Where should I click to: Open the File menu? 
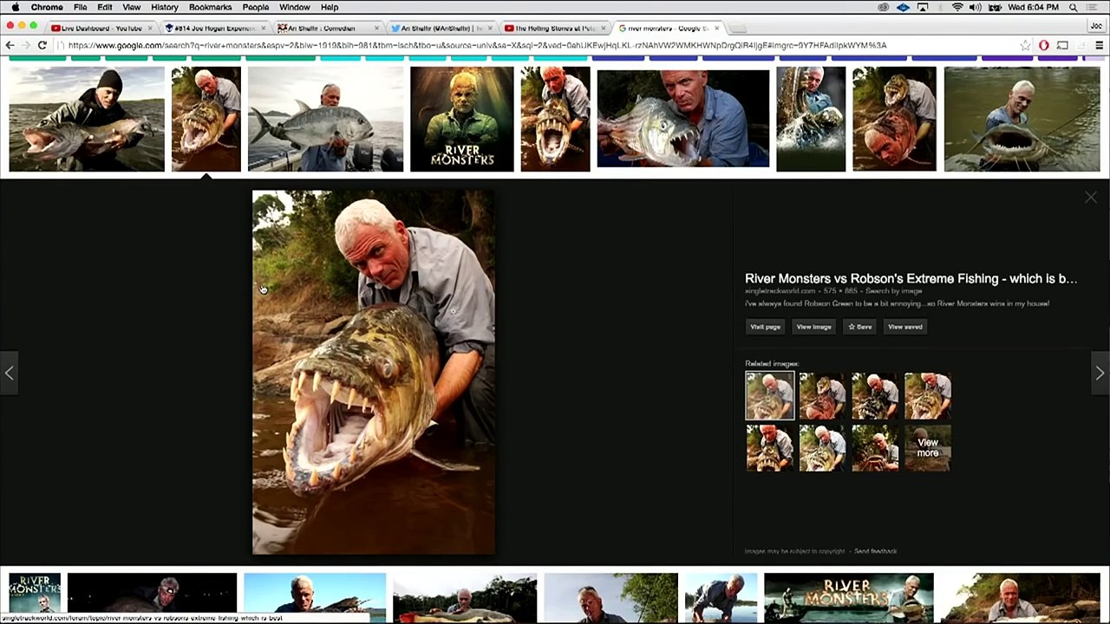pos(80,7)
